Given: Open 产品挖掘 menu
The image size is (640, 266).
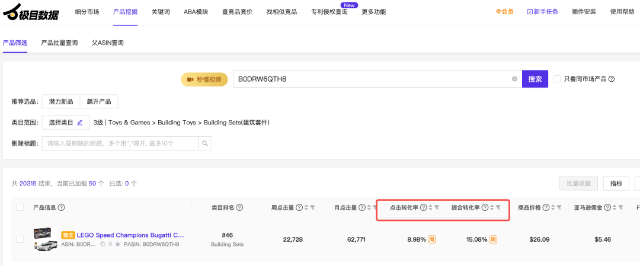Looking at the screenshot, I should tap(125, 12).
